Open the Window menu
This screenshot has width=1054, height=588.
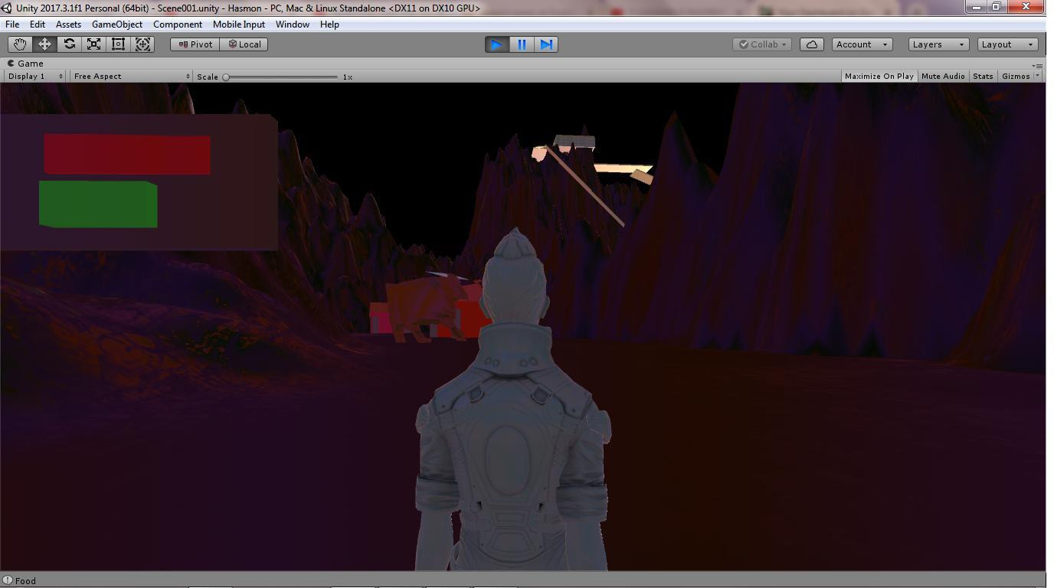tap(293, 24)
